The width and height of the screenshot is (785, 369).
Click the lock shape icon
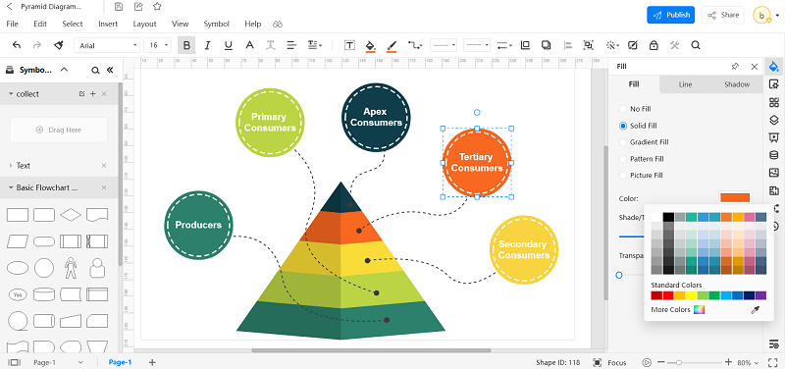point(654,45)
